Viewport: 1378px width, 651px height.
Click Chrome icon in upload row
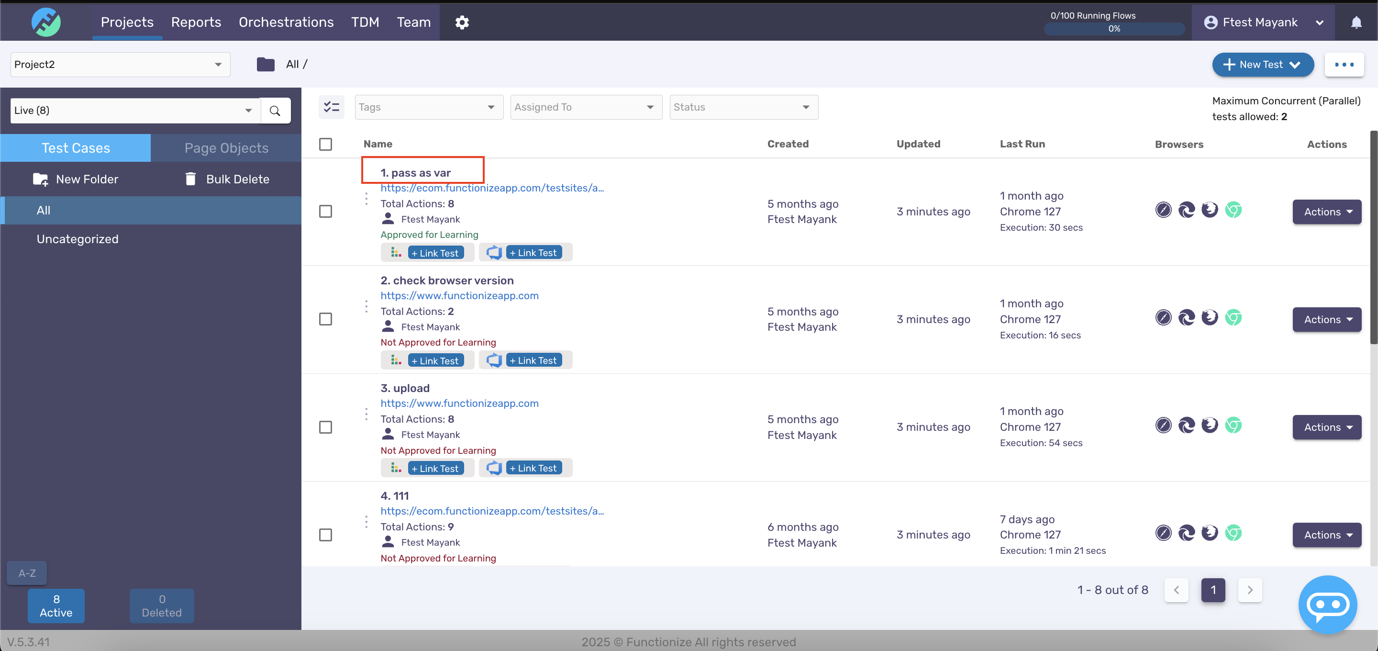(x=1233, y=425)
